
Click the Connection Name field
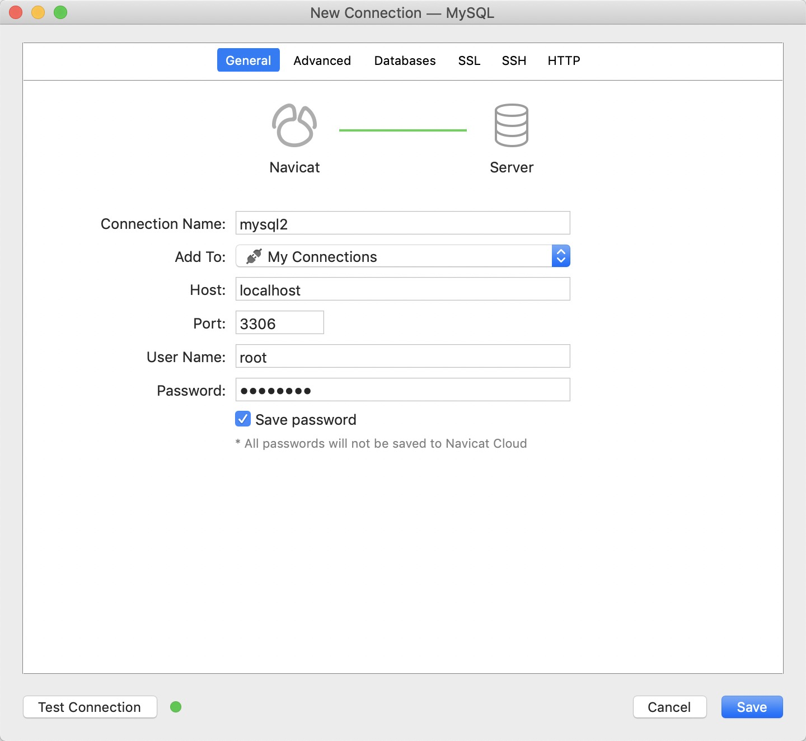tap(403, 223)
